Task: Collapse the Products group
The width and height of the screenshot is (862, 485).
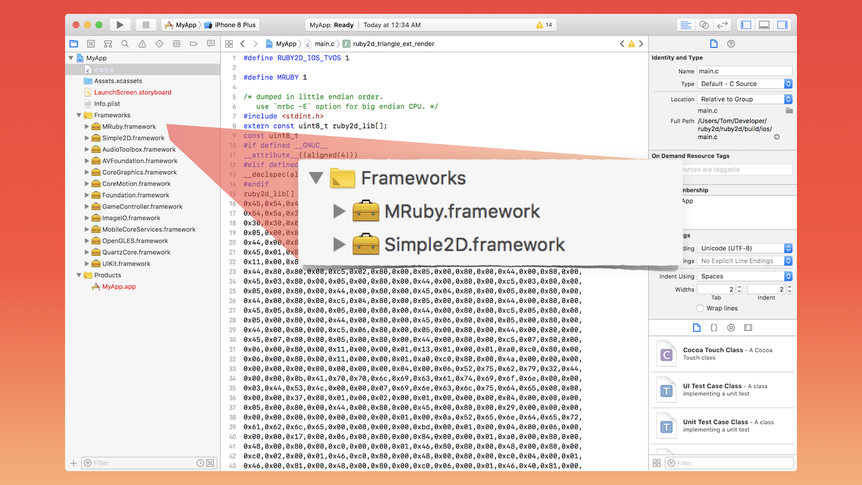Action: (79, 275)
